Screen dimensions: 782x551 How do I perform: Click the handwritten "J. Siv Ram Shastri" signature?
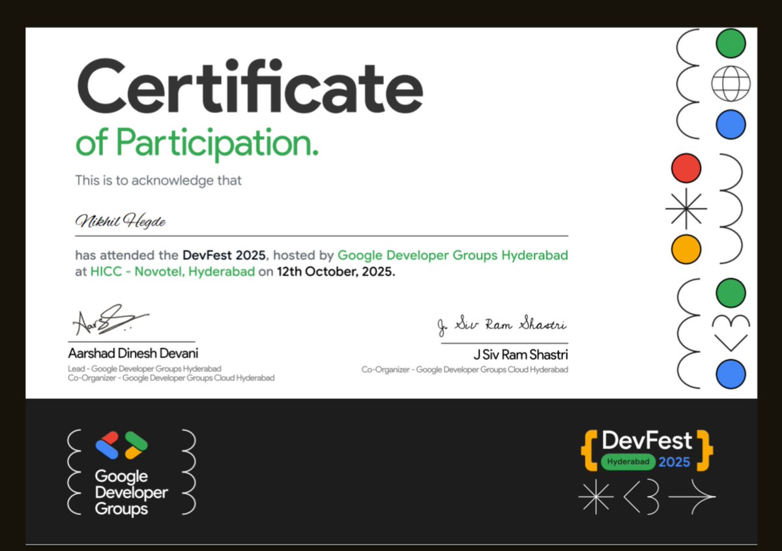coord(502,324)
